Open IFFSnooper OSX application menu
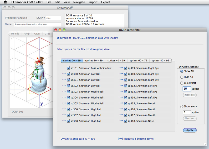 [x=27, y=2]
